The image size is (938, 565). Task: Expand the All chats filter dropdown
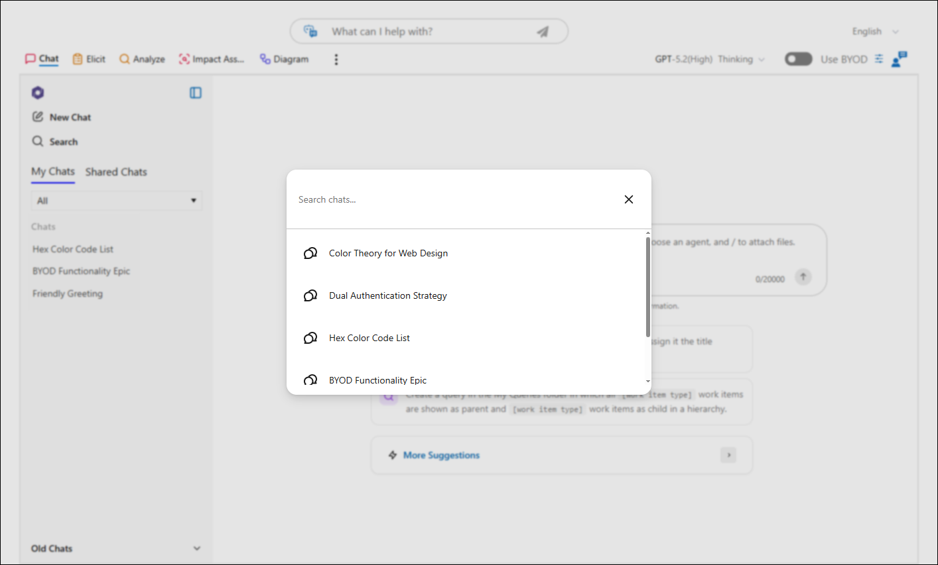pyautogui.click(x=117, y=201)
